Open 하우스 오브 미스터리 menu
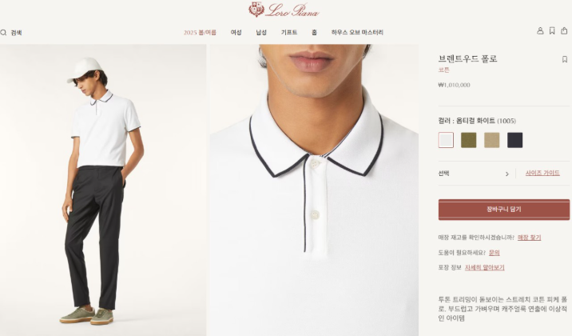Screen dimensions: 572x336 tap(357, 33)
